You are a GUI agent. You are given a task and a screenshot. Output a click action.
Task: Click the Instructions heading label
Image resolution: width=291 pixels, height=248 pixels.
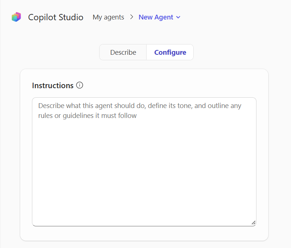point(53,86)
